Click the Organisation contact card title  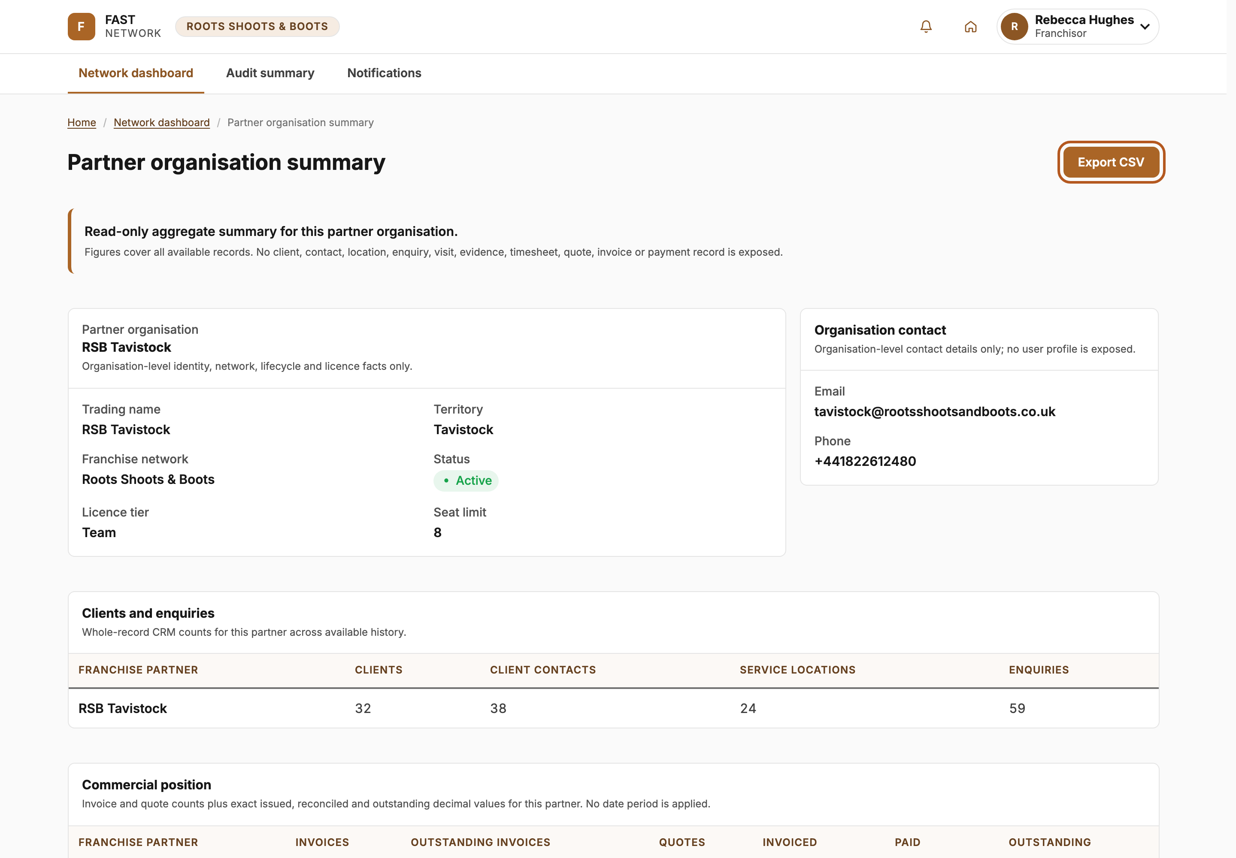pos(880,330)
